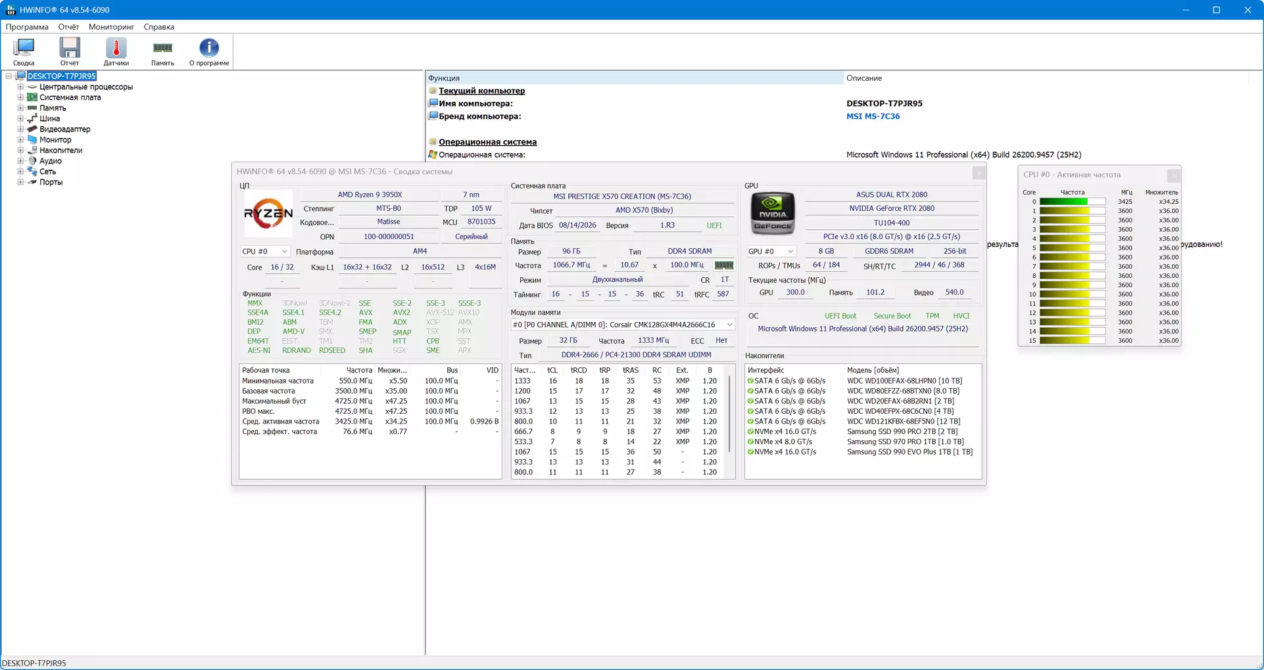Open the Память memory toolbar icon
This screenshot has height=670, width=1264.
pos(162,52)
